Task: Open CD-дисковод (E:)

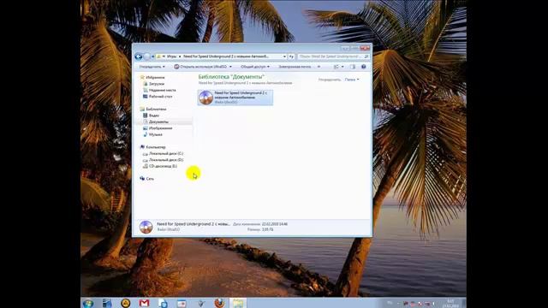Action: [163, 166]
